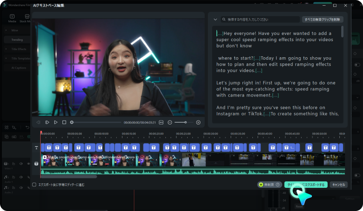Open the dropdown chevron in properties panel

click(357, 97)
